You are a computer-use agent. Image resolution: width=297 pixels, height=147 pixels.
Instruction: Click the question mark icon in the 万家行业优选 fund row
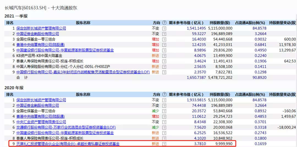point(164,127)
